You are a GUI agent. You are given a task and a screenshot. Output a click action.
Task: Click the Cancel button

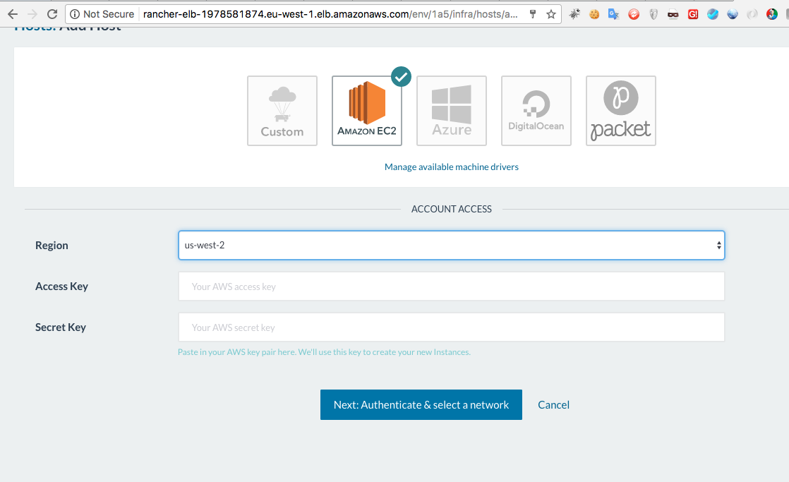click(553, 404)
